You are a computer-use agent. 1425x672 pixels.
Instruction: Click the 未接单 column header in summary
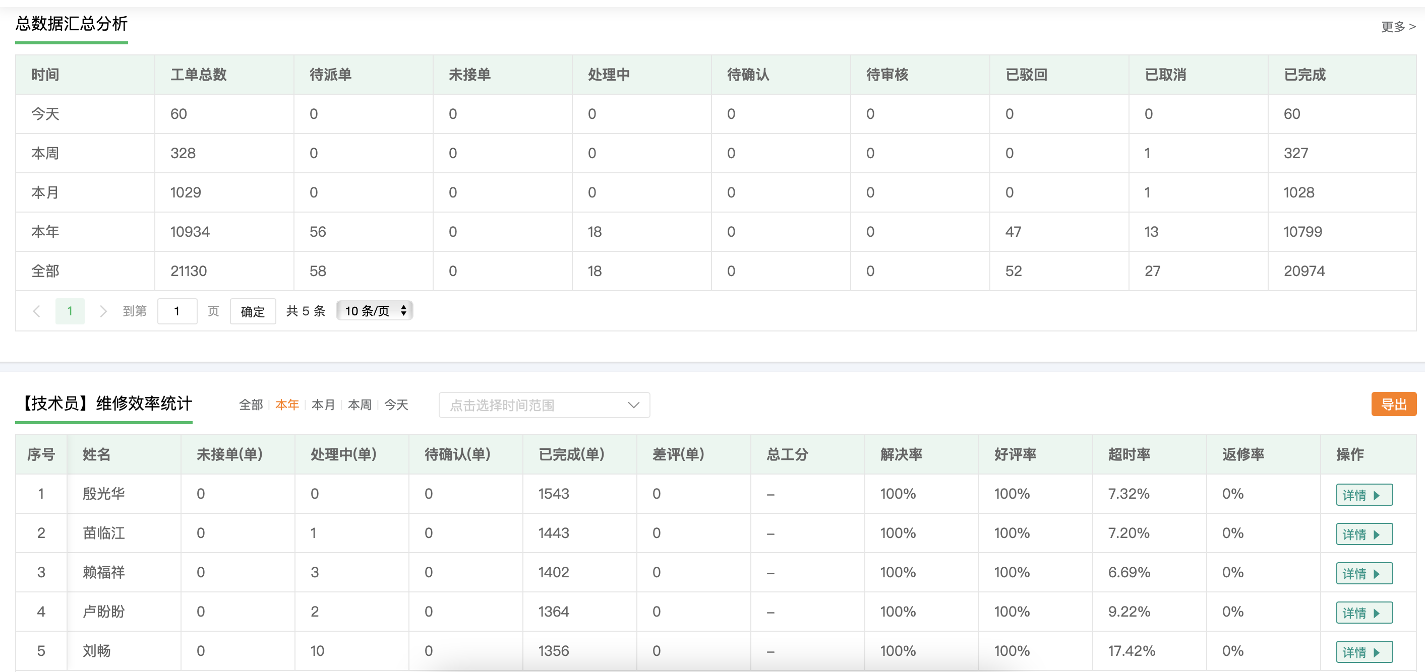(x=469, y=75)
